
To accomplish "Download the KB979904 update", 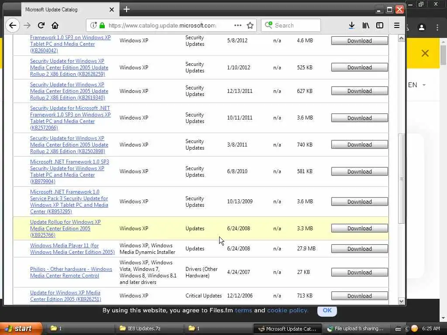I will click(x=360, y=171).
